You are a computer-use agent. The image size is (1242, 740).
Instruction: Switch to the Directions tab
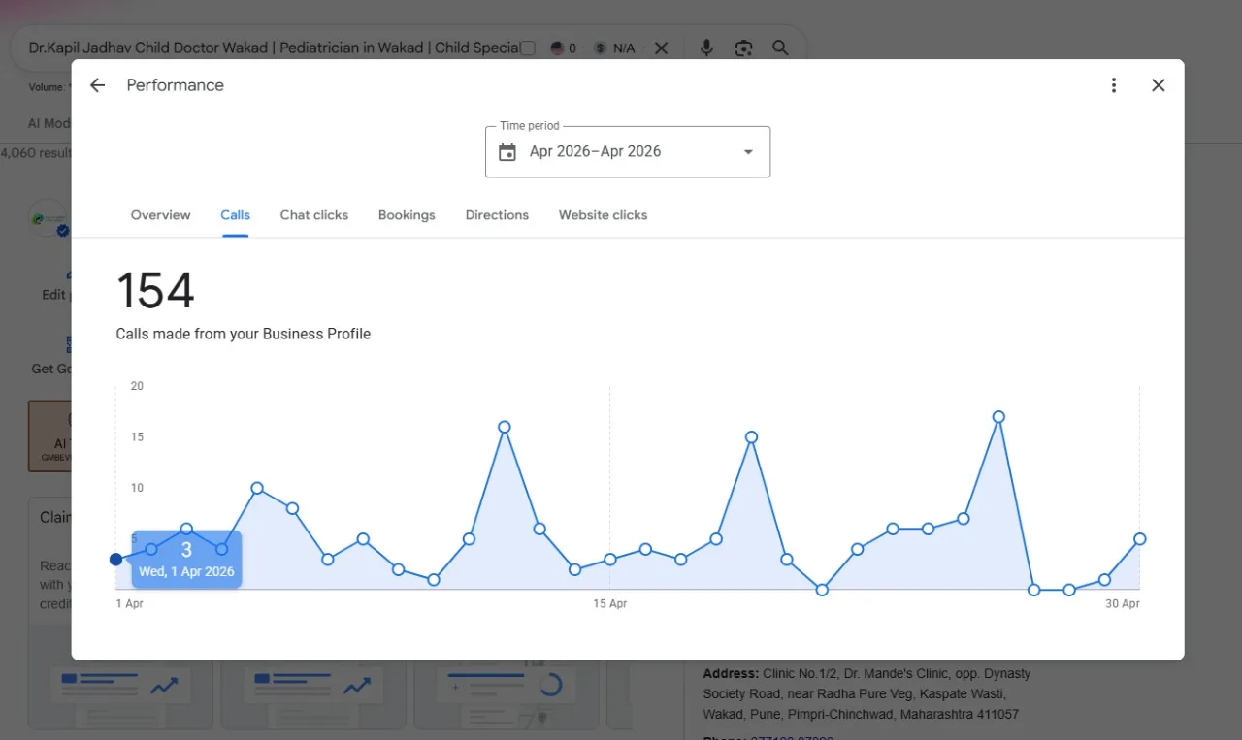[x=497, y=215]
